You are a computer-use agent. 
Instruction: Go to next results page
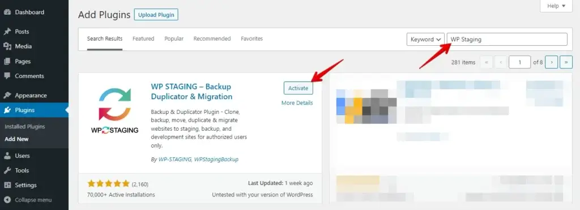(x=552, y=62)
